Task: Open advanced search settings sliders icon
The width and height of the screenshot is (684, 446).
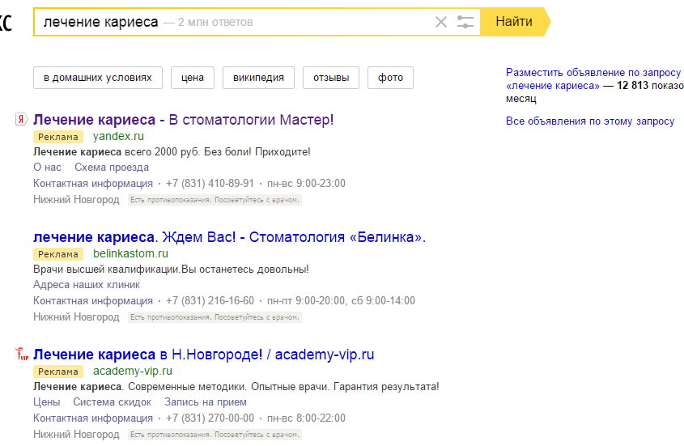Action: [x=465, y=22]
